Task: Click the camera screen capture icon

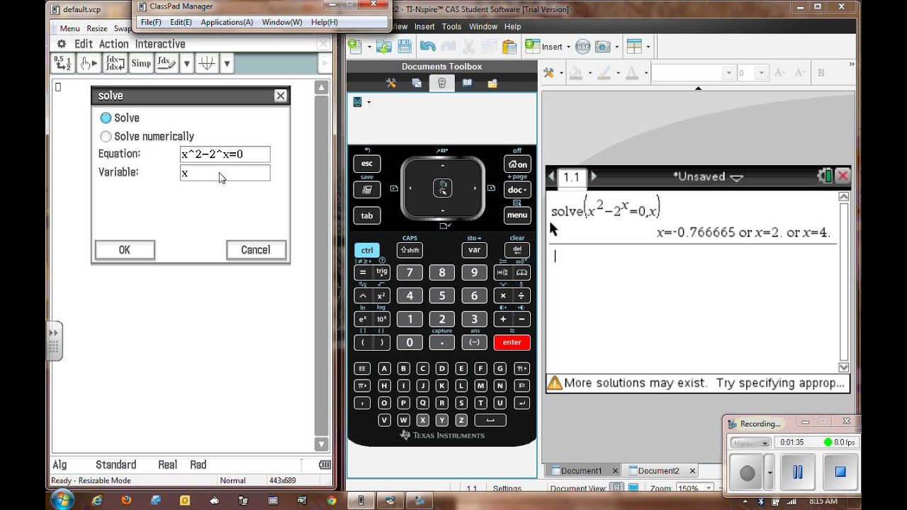Action: click(602, 47)
